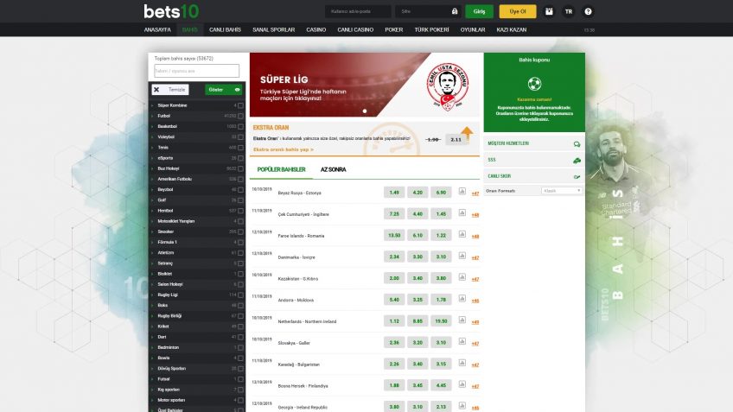Tick the Basketbol checkbox

coord(241,127)
